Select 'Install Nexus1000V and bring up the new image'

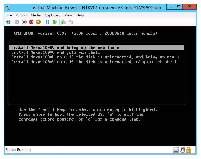click(97, 48)
